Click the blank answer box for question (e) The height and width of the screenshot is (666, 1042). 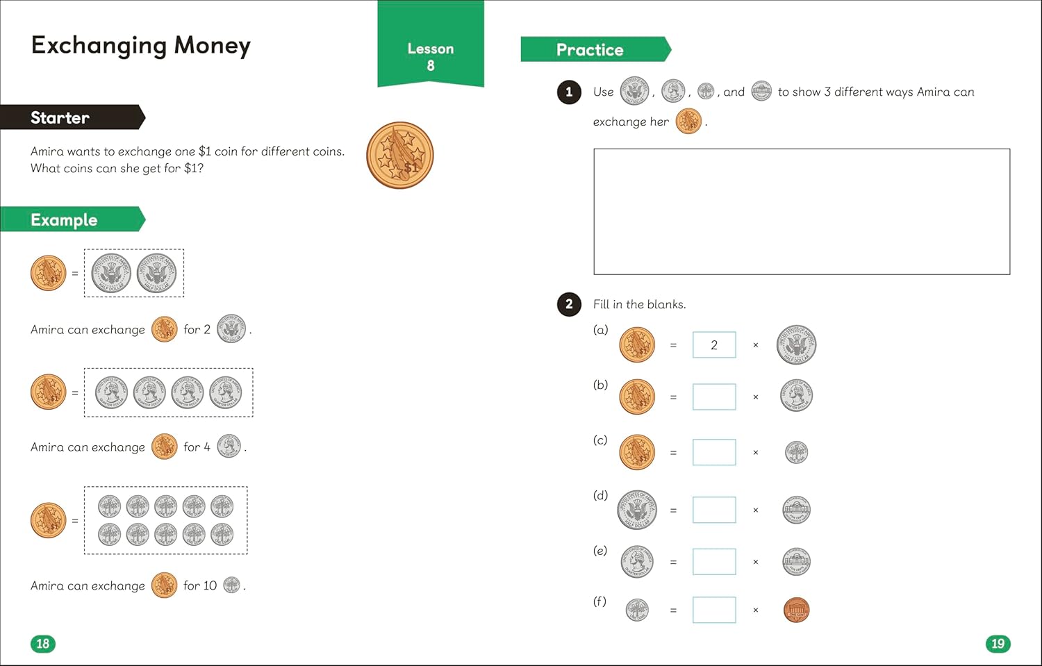tap(714, 562)
